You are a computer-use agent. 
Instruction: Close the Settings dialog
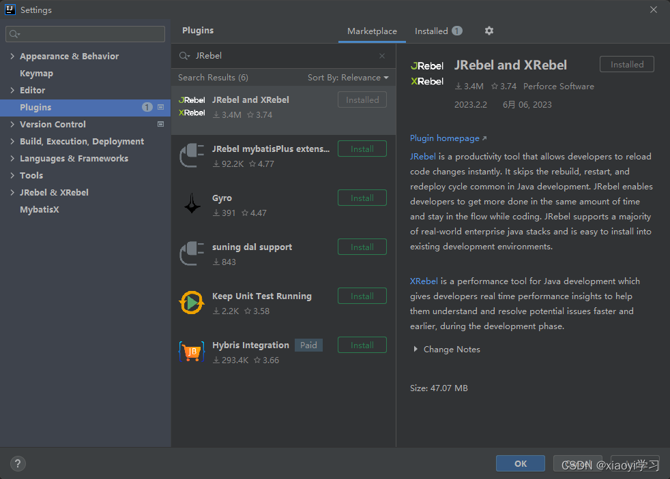(x=654, y=10)
